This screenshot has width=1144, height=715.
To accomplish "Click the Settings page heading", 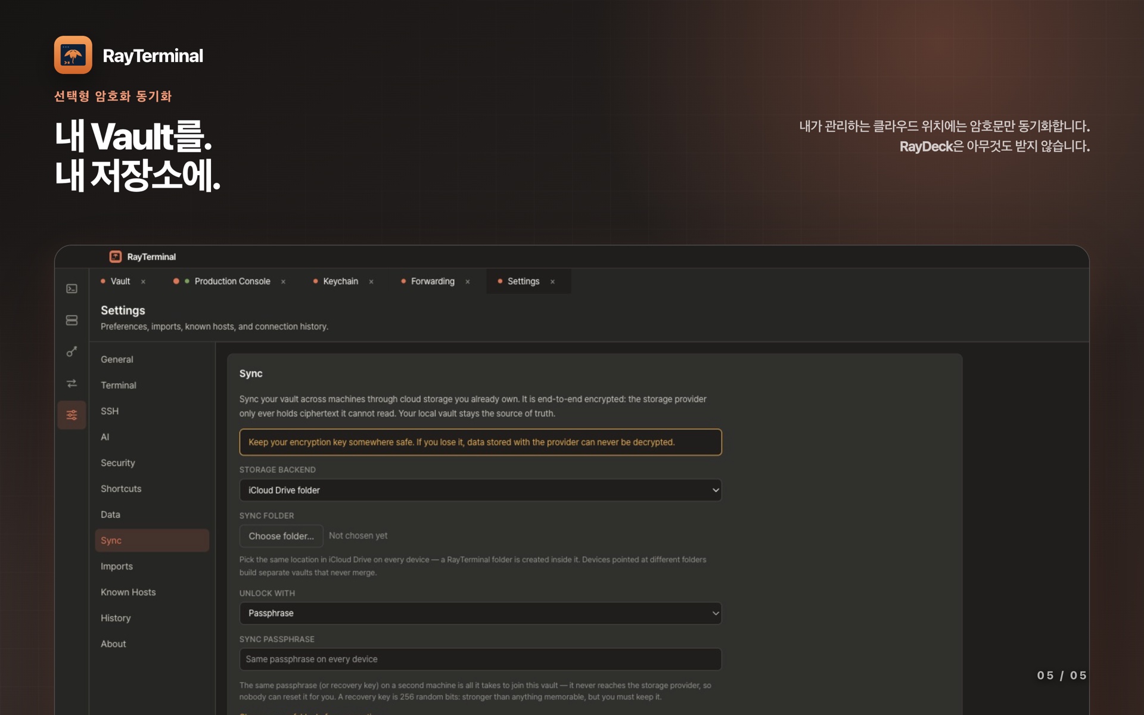I will (x=123, y=310).
